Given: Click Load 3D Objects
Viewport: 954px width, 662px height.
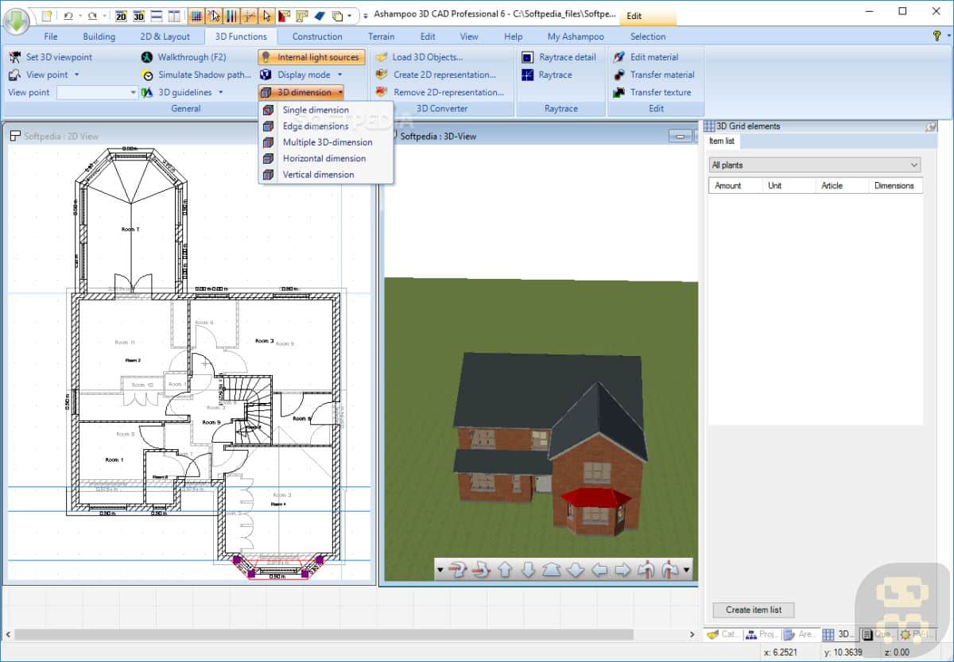Looking at the screenshot, I should [419, 57].
